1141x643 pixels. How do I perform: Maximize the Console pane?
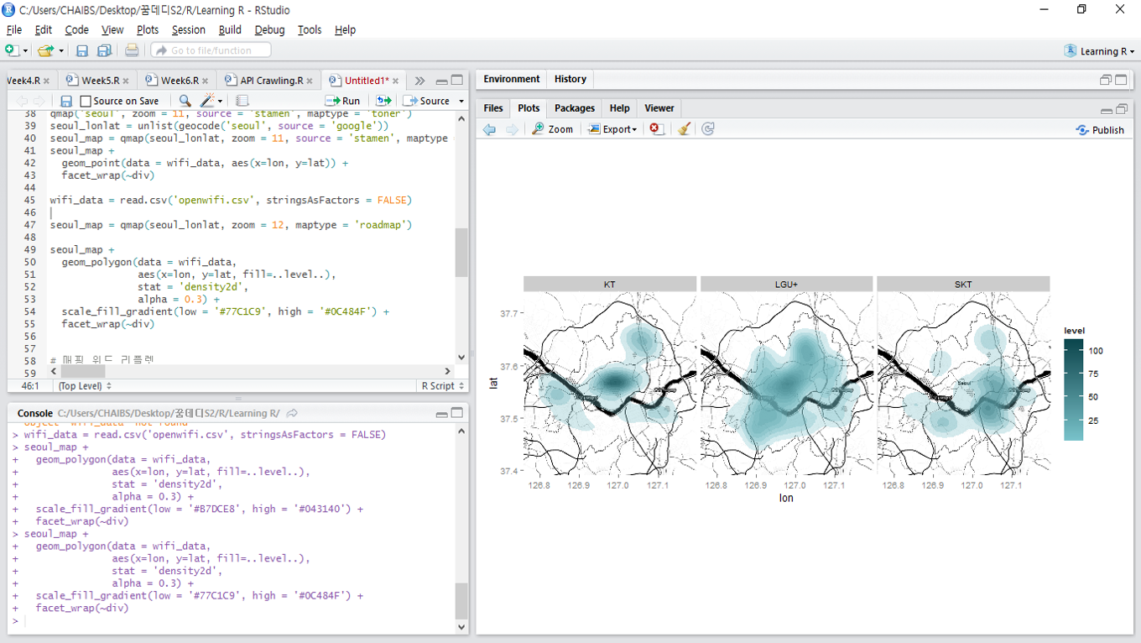click(457, 413)
